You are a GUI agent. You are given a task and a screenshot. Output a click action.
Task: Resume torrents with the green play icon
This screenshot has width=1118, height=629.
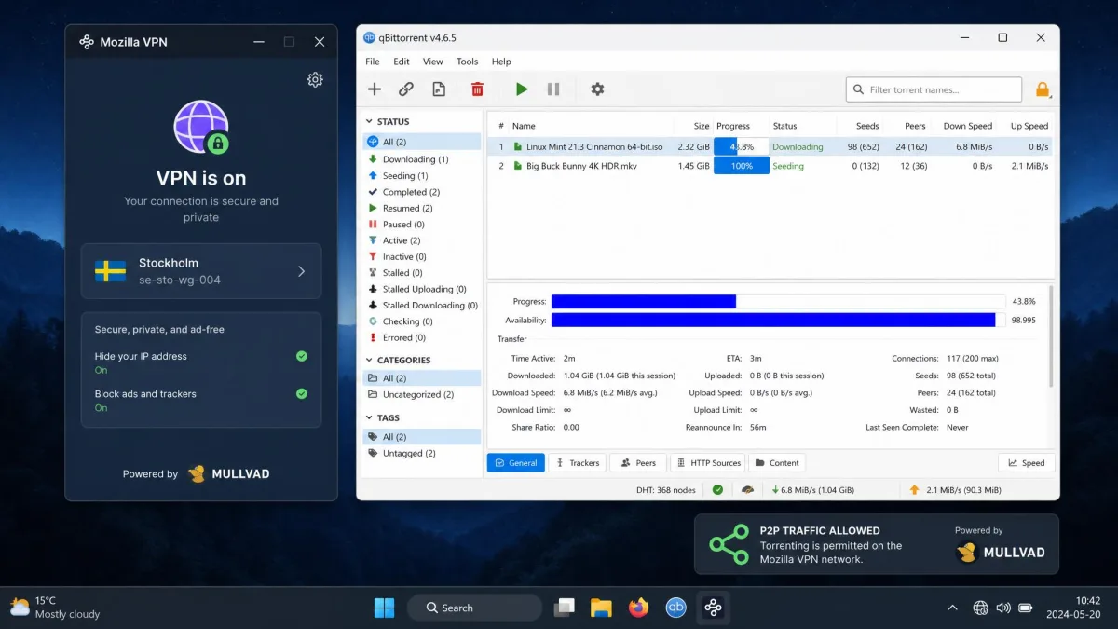click(522, 89)
